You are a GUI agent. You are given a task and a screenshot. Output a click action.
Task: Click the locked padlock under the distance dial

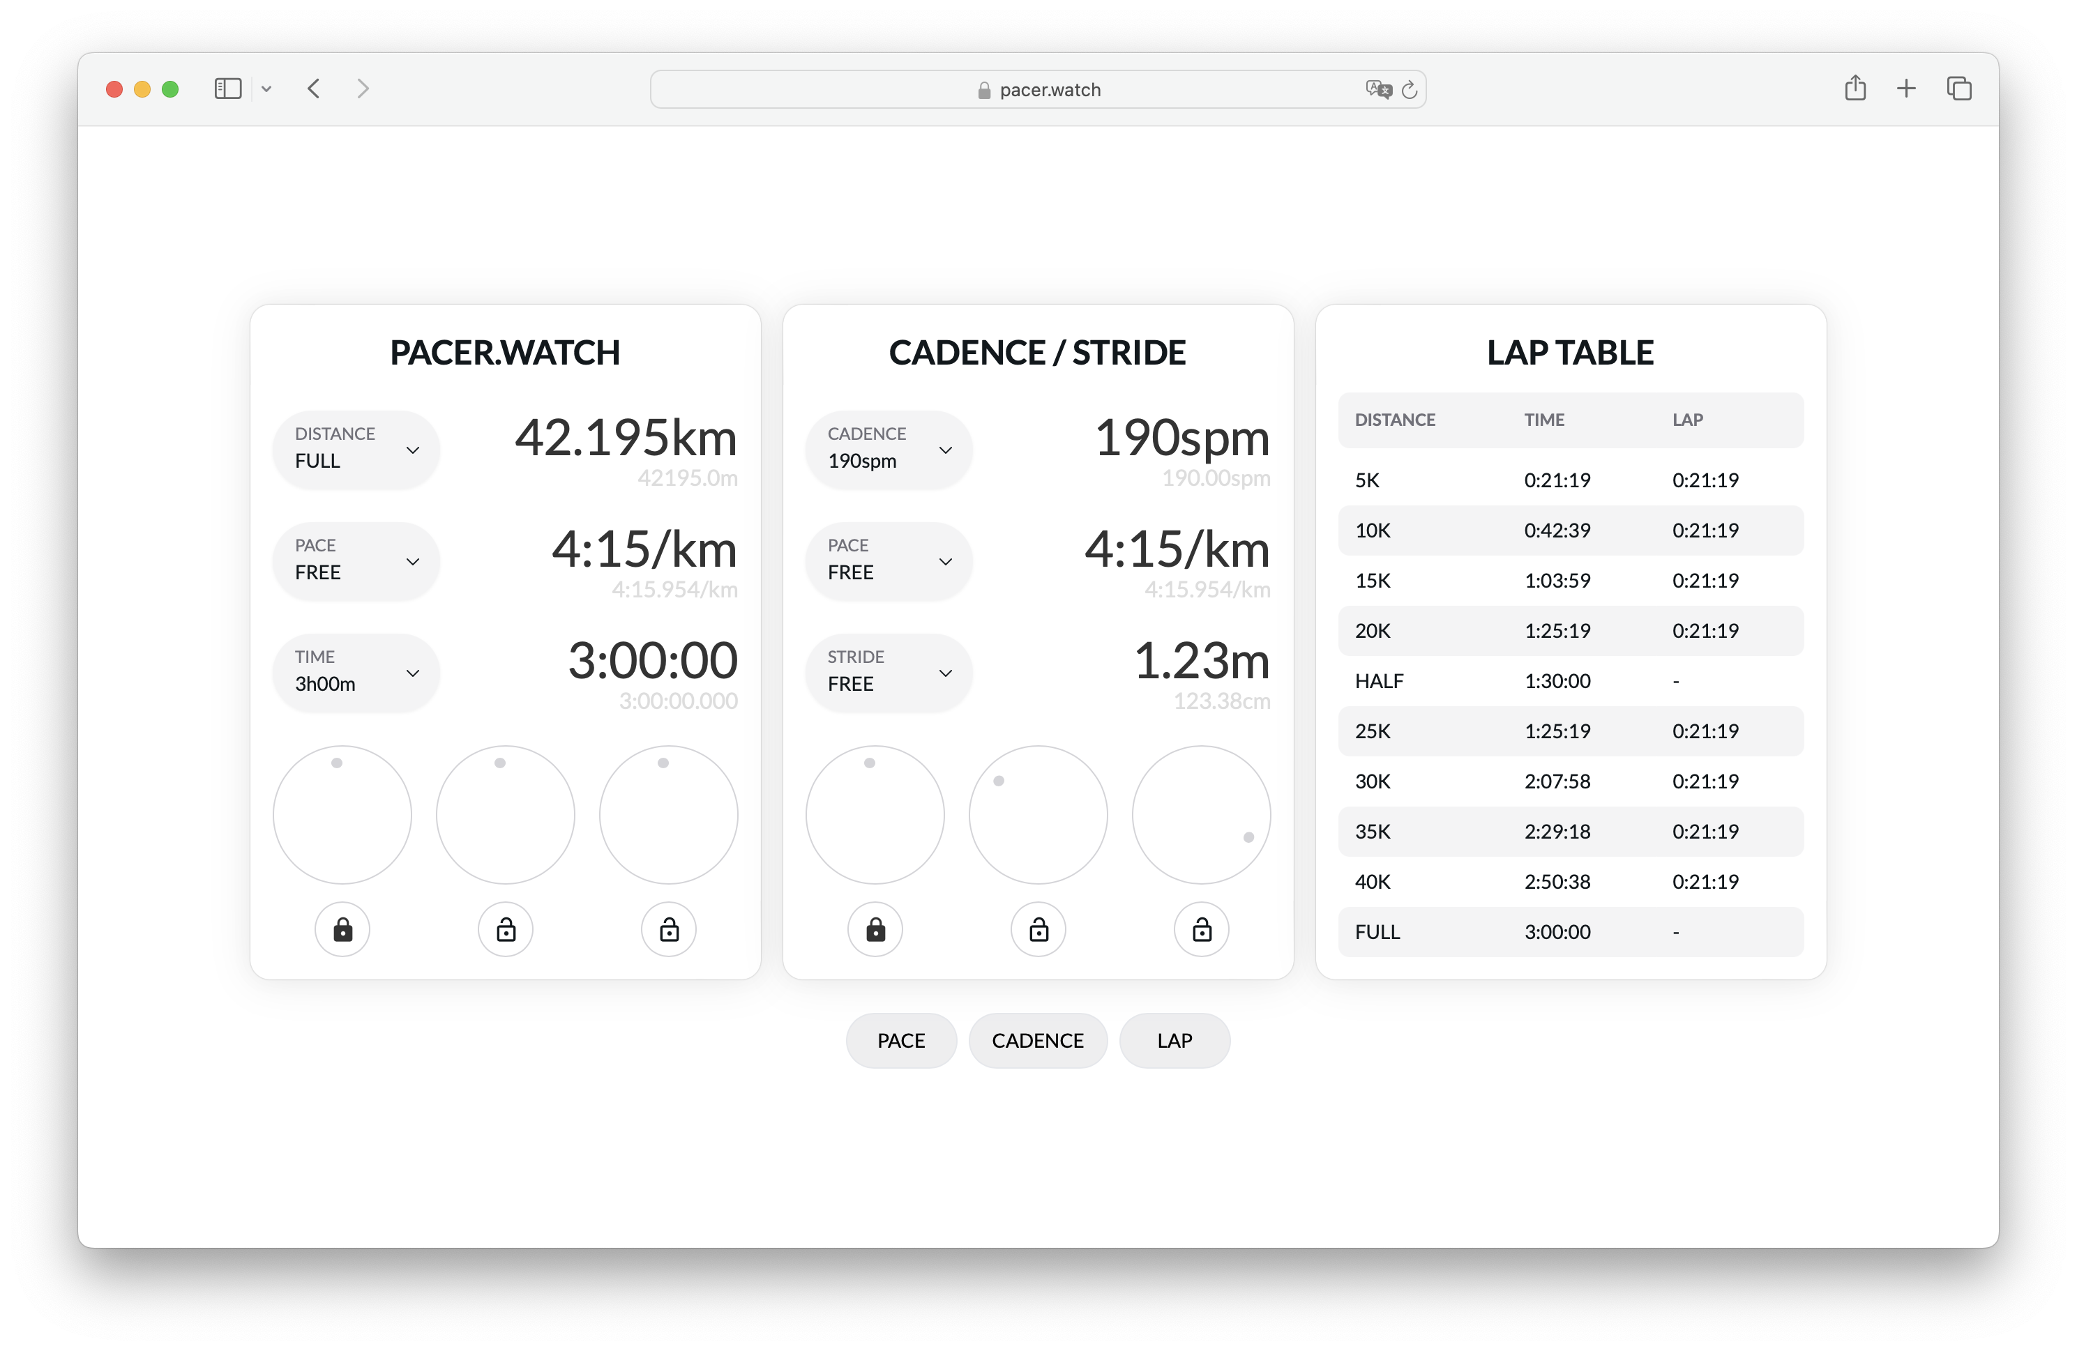(x=342, y=930)
